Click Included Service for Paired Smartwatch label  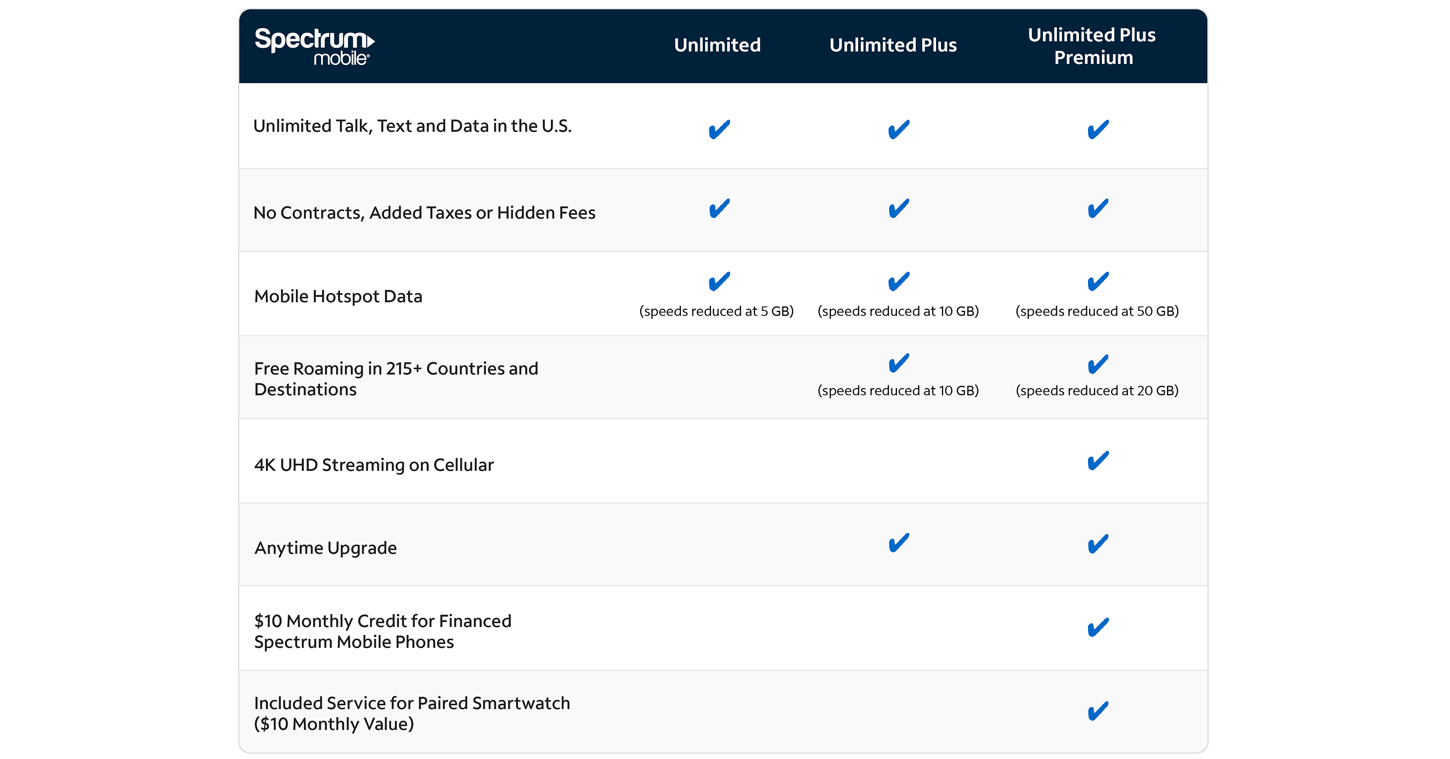pos(412,713)
